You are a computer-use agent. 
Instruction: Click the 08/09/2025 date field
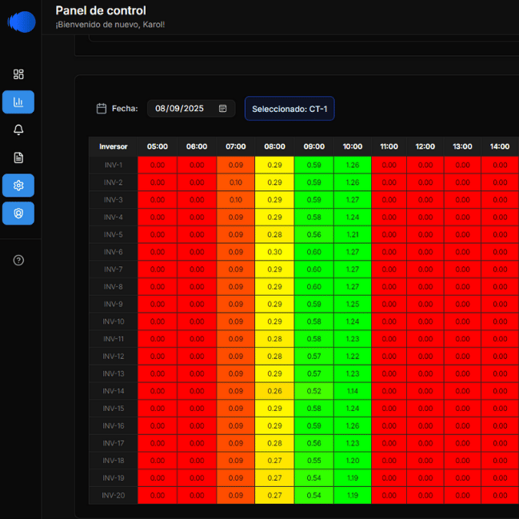point(191,109)
